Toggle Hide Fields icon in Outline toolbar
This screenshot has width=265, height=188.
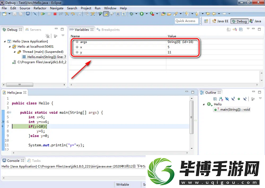point(227,99)
